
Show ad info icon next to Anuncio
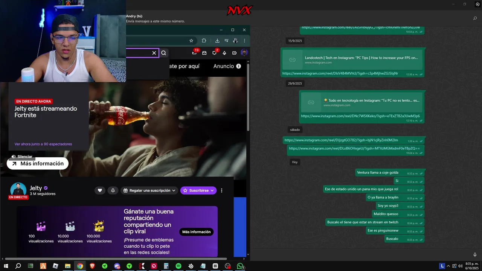point(239,66)
